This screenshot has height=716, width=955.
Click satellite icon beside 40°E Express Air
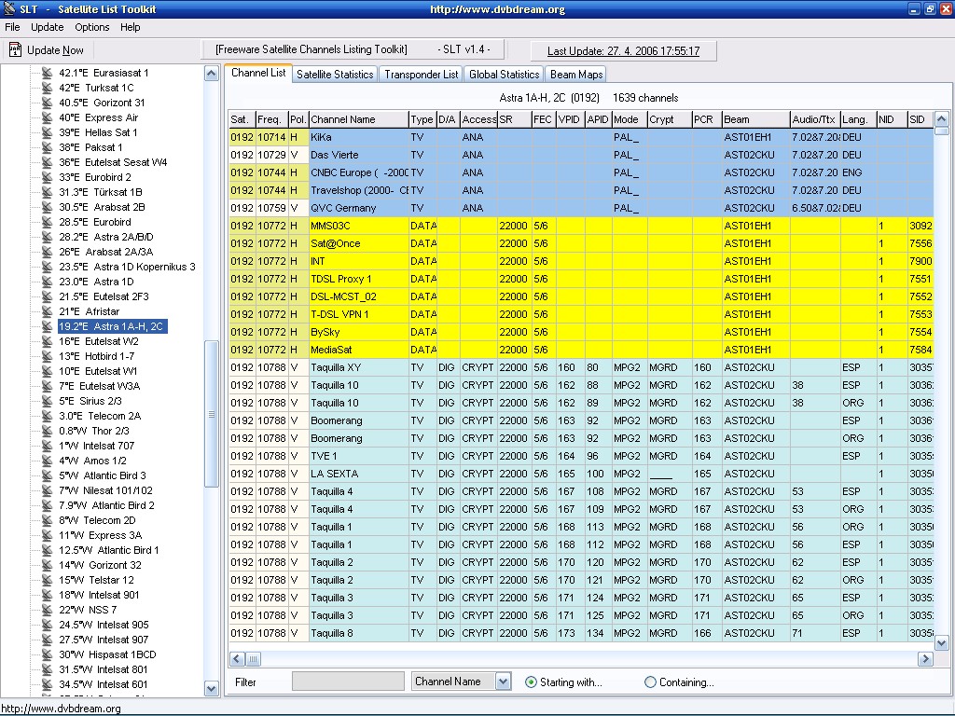pyautogui.click(x=47, y=117)
